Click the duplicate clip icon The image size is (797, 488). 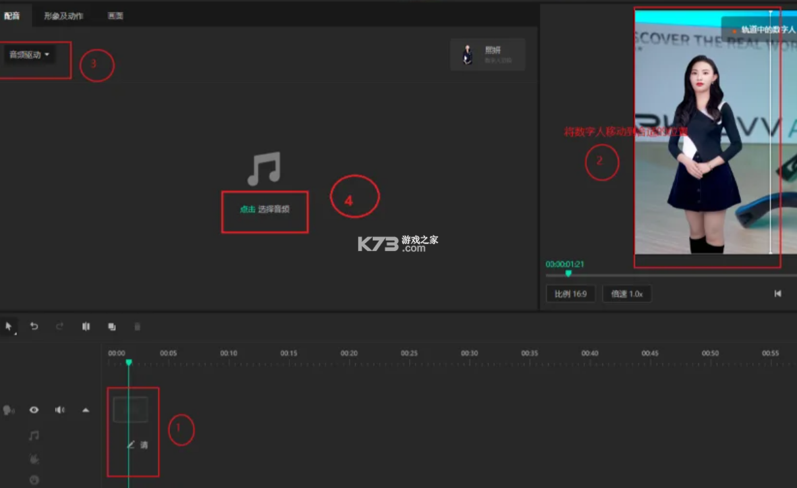point(112,326)
